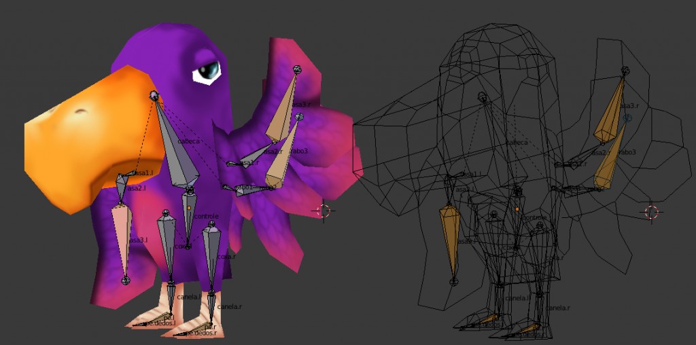The height and width of the screenshot is (345, 696).
Task: Click the blue eye of the textured bird
Action: 210,69
